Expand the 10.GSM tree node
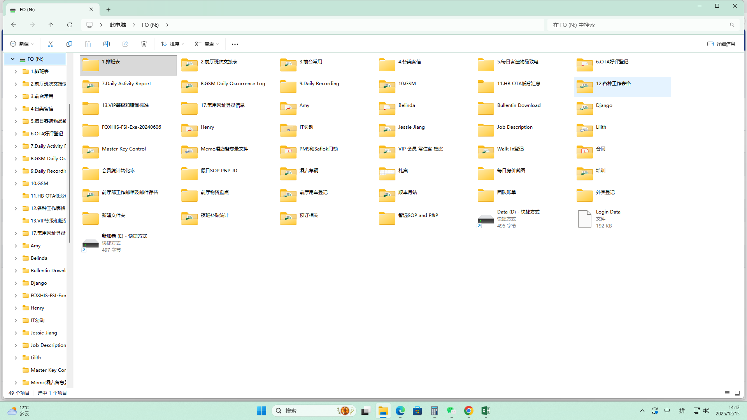This screenshot has width=747, height=420. [16, 184]
